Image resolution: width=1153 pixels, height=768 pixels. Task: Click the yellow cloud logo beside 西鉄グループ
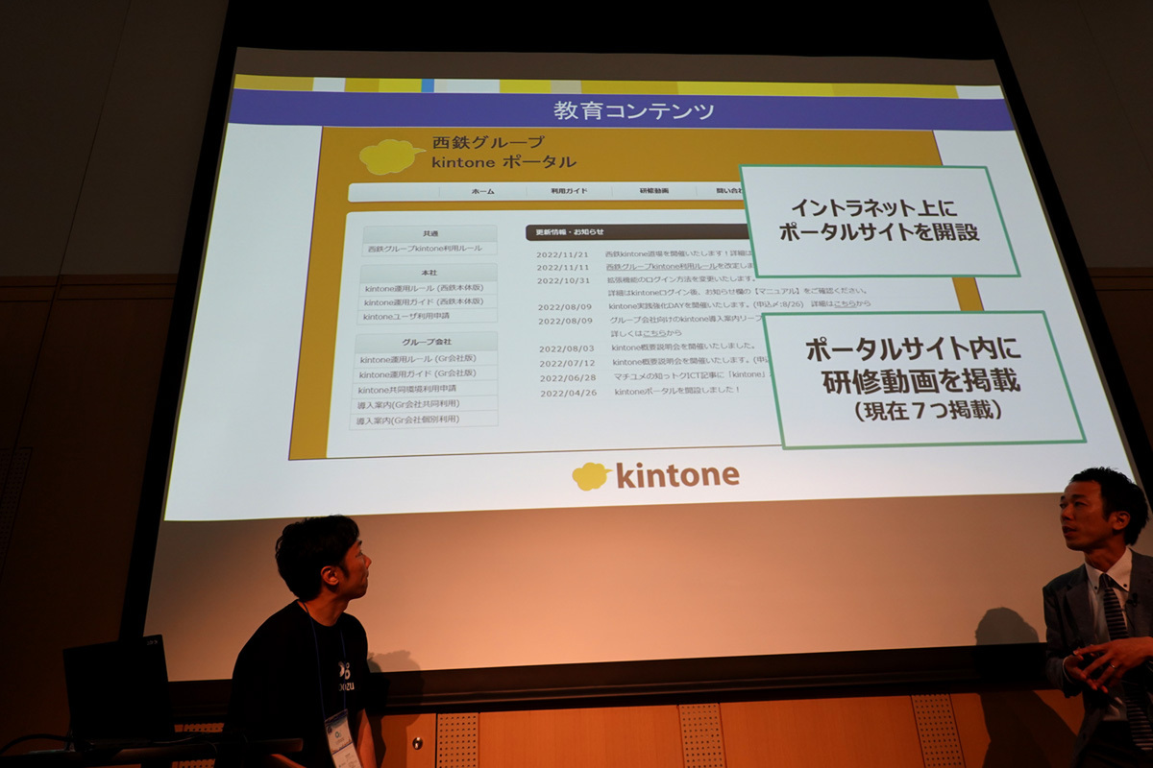tap(392, 156)
